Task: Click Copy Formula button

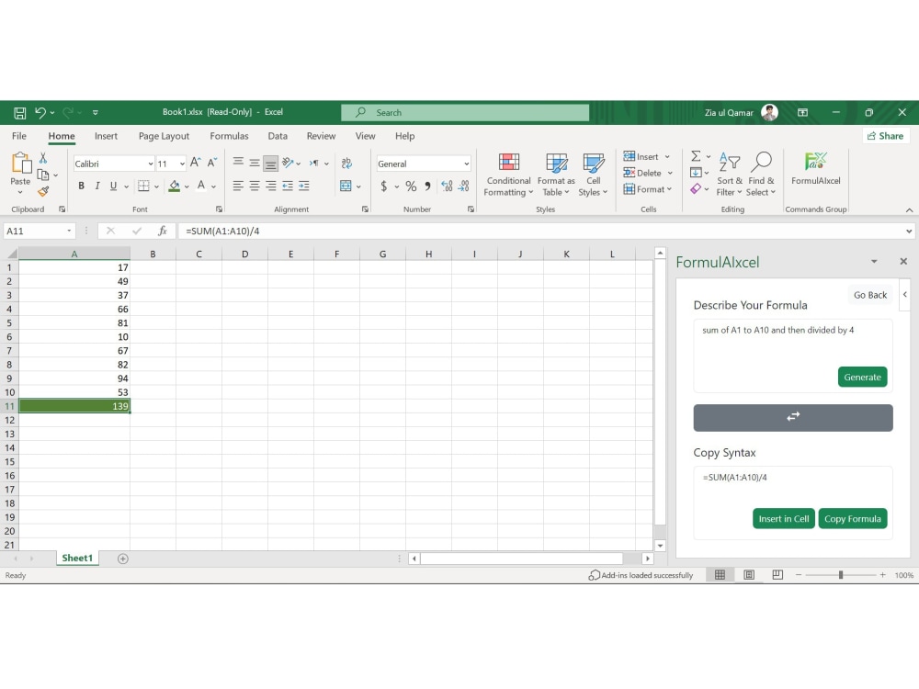Action: tap(852, 518)
